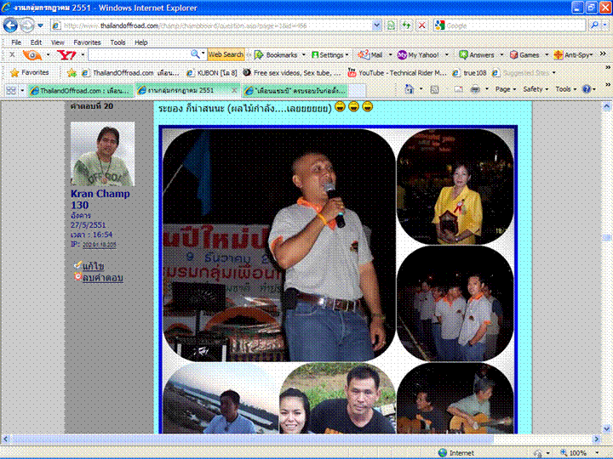Click the Yahoo Y! toolbar logo

coord(66,54)
